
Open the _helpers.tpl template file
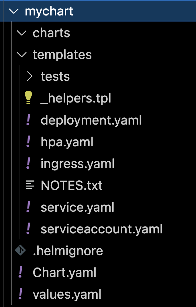[x=76, y=98]
